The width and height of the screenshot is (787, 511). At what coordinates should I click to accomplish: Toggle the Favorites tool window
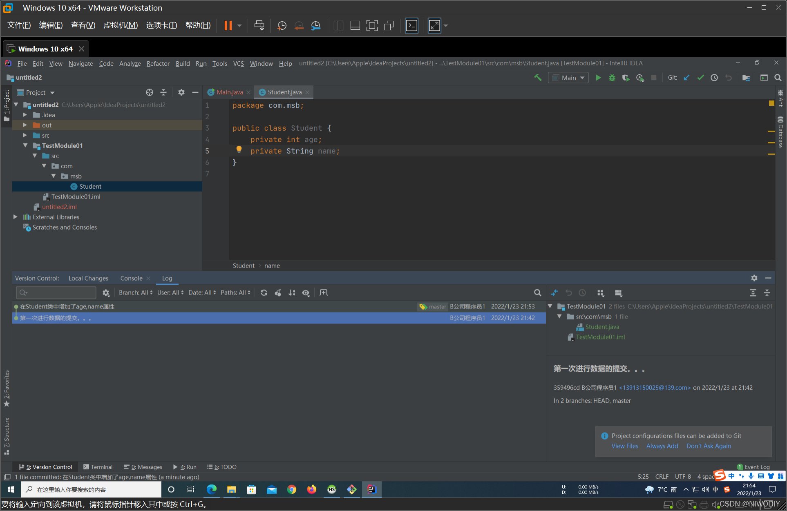(x=7, y=388)
